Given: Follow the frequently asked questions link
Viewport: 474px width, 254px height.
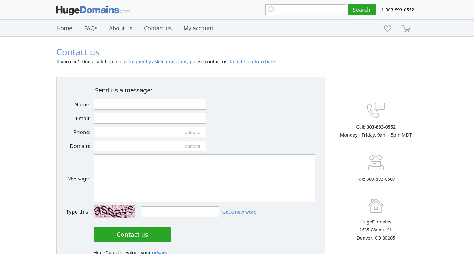Looking at the screenshot, I should [158, 62].
